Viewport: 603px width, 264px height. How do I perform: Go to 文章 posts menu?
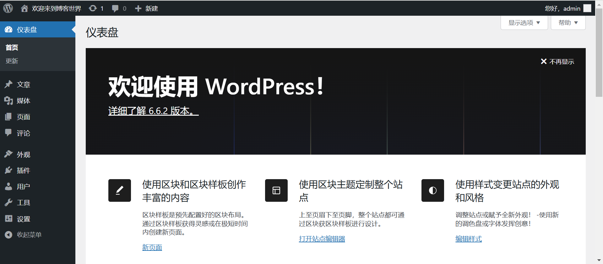24,85
